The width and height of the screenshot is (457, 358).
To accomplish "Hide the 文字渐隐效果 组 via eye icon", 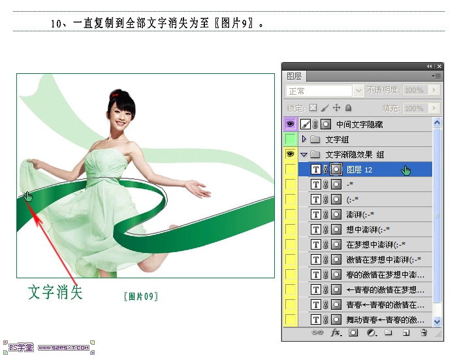I will coord(291,154).
